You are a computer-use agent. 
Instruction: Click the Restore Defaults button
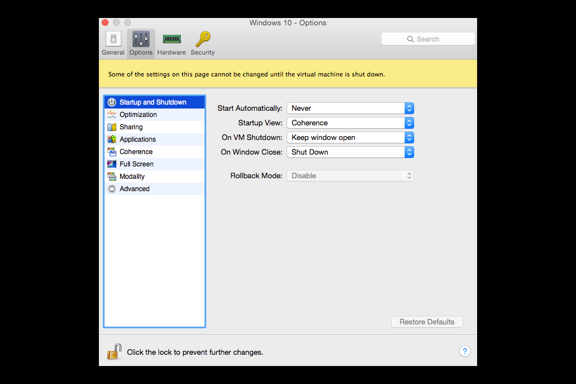tap(427, 322)
